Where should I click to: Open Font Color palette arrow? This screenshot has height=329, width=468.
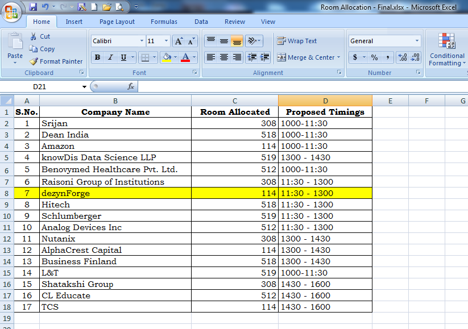(194, 57)
